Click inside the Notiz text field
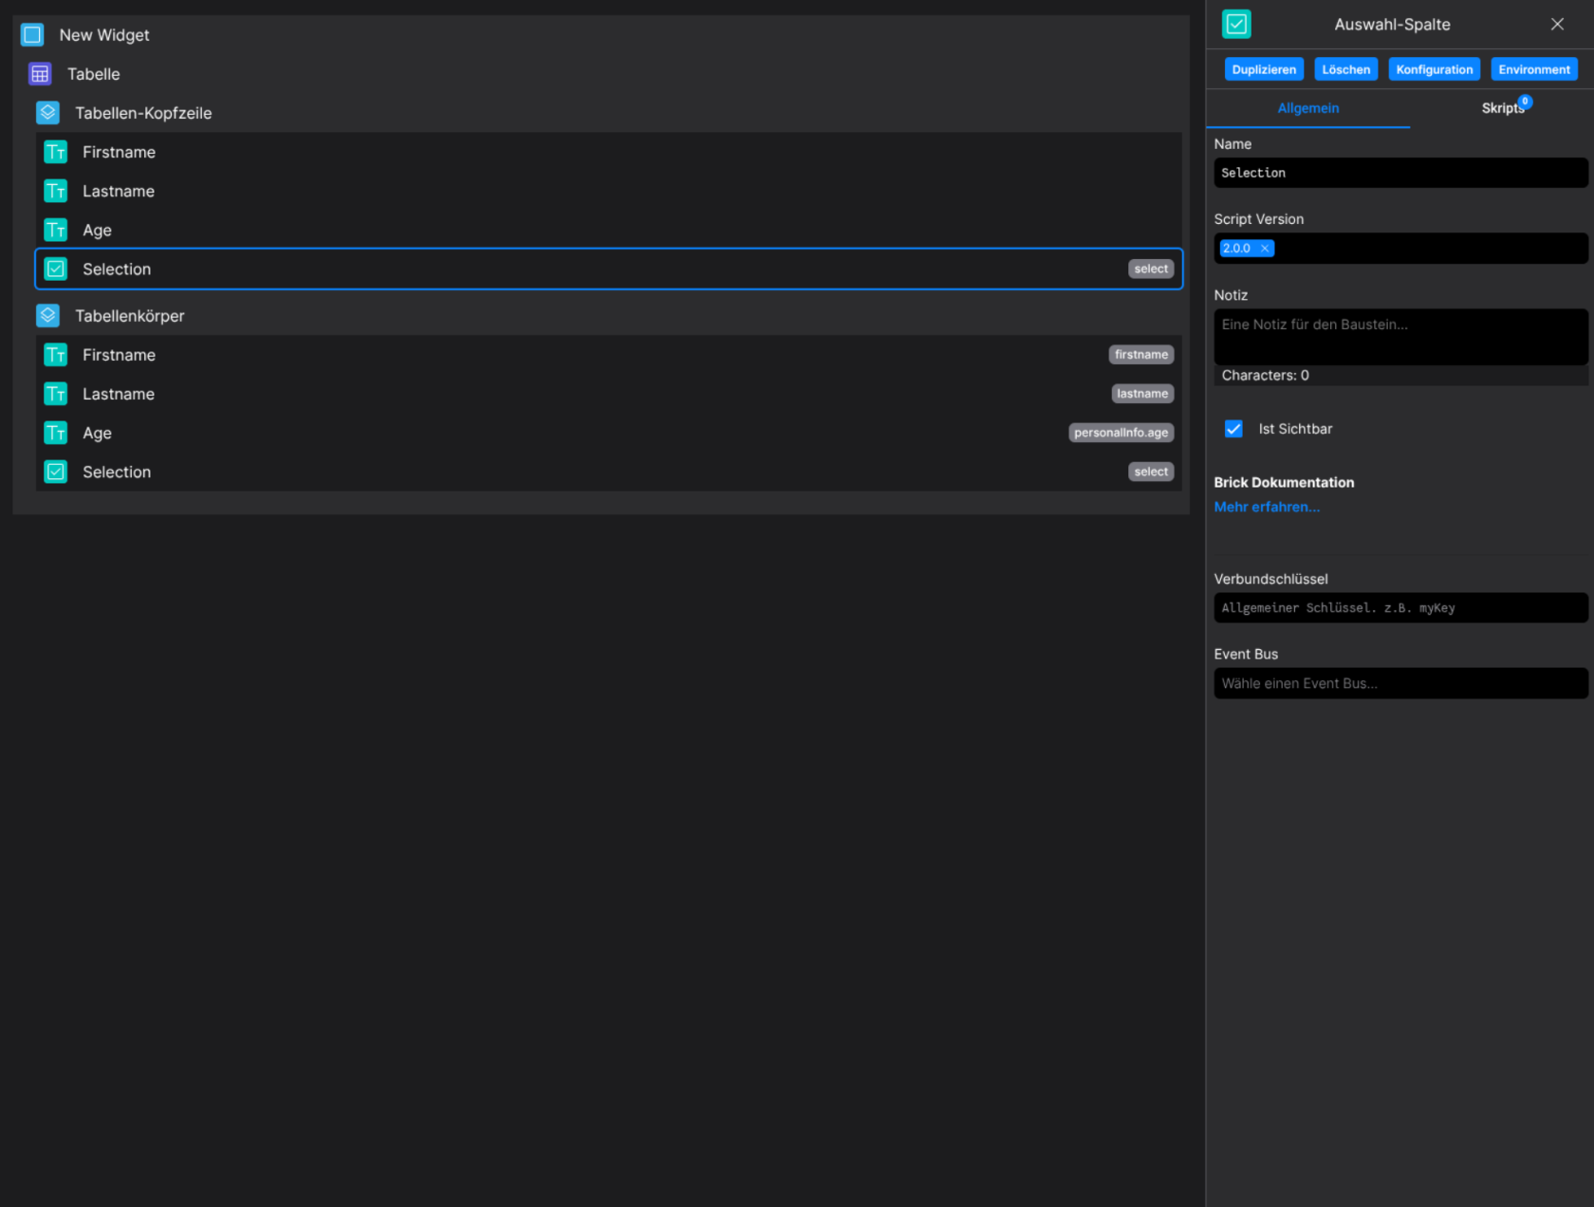This screenshot has width=1594, height=1207. tap(1399, 337)
